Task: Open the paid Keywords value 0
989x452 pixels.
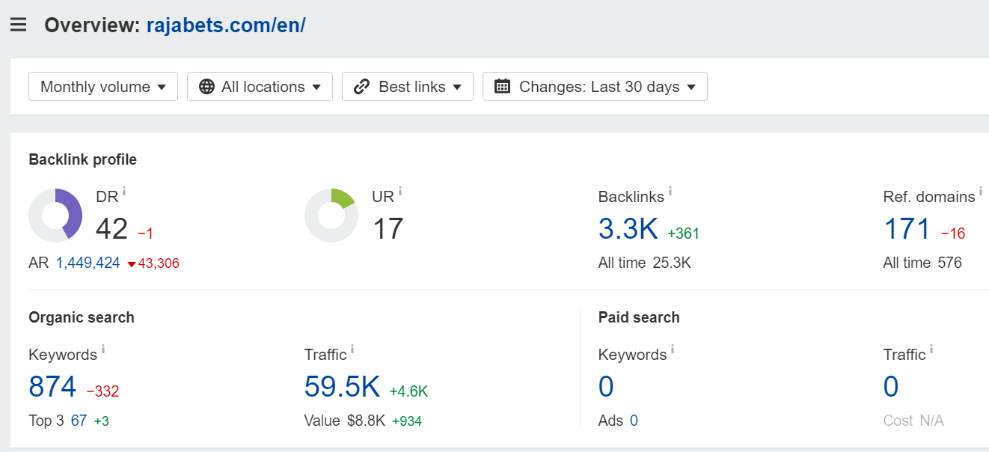Action: coord(606,387)
